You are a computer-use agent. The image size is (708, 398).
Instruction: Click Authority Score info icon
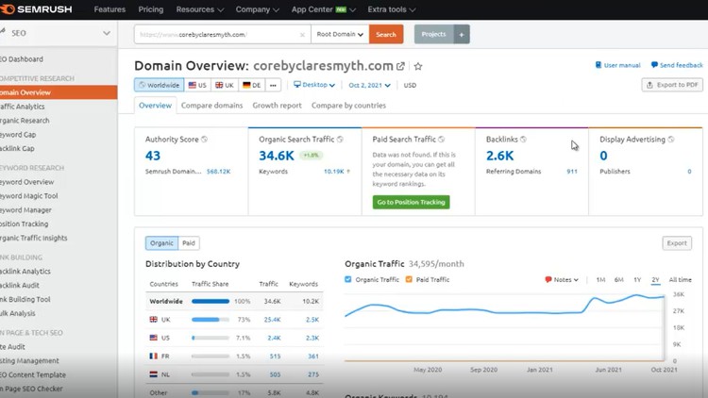tap(205, 140)
